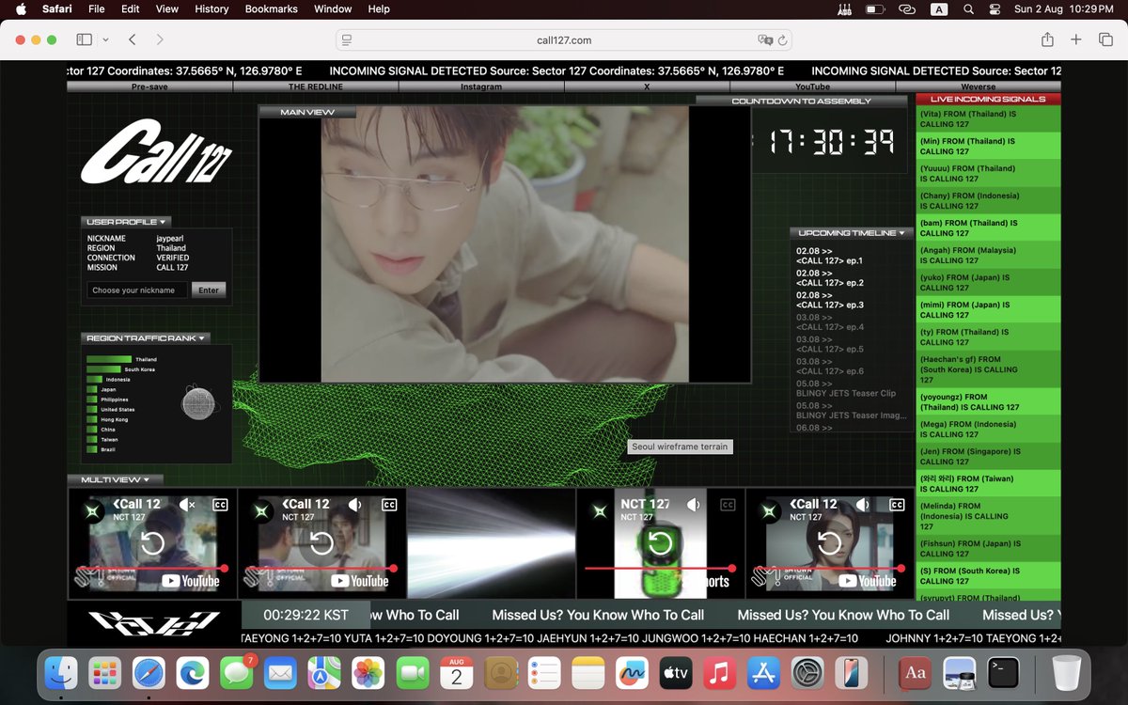Collapse the UPCOMING TIMELINE panel
The height and width of the screenshot is (705, 1128).
pos(852,232)
